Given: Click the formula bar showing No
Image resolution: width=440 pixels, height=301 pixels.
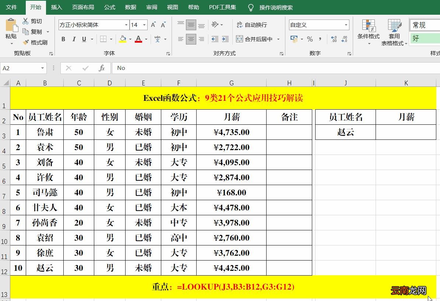Looking at the screenshot, I should (276, 68).
